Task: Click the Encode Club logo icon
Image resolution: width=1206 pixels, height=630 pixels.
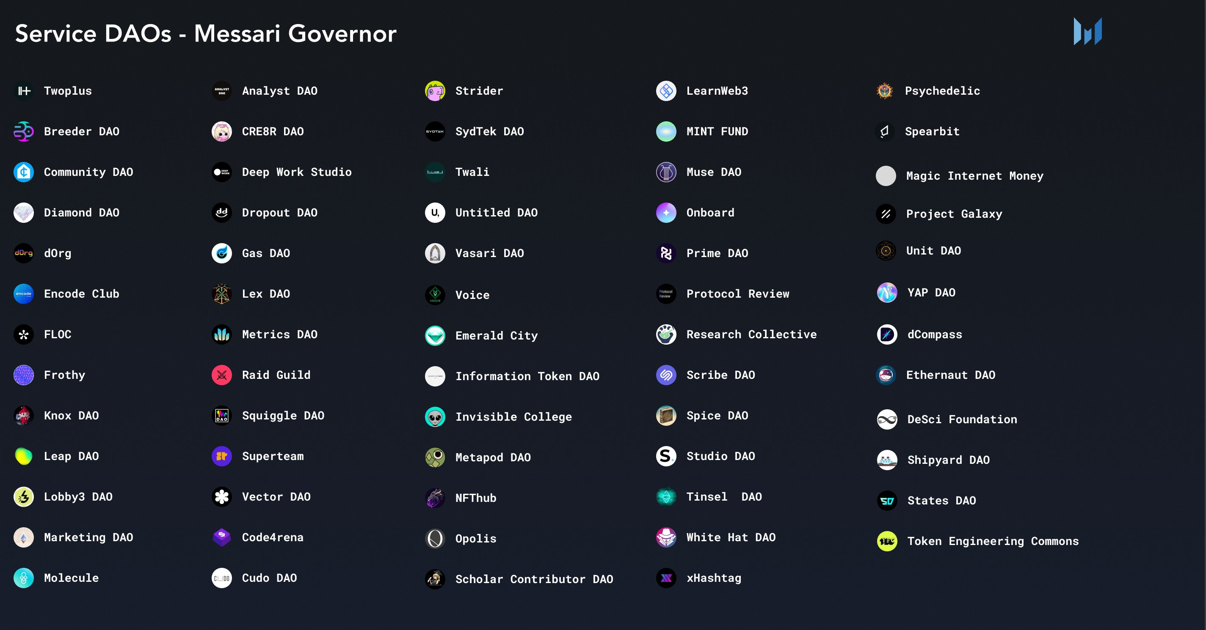Action: tap(23, 294)
